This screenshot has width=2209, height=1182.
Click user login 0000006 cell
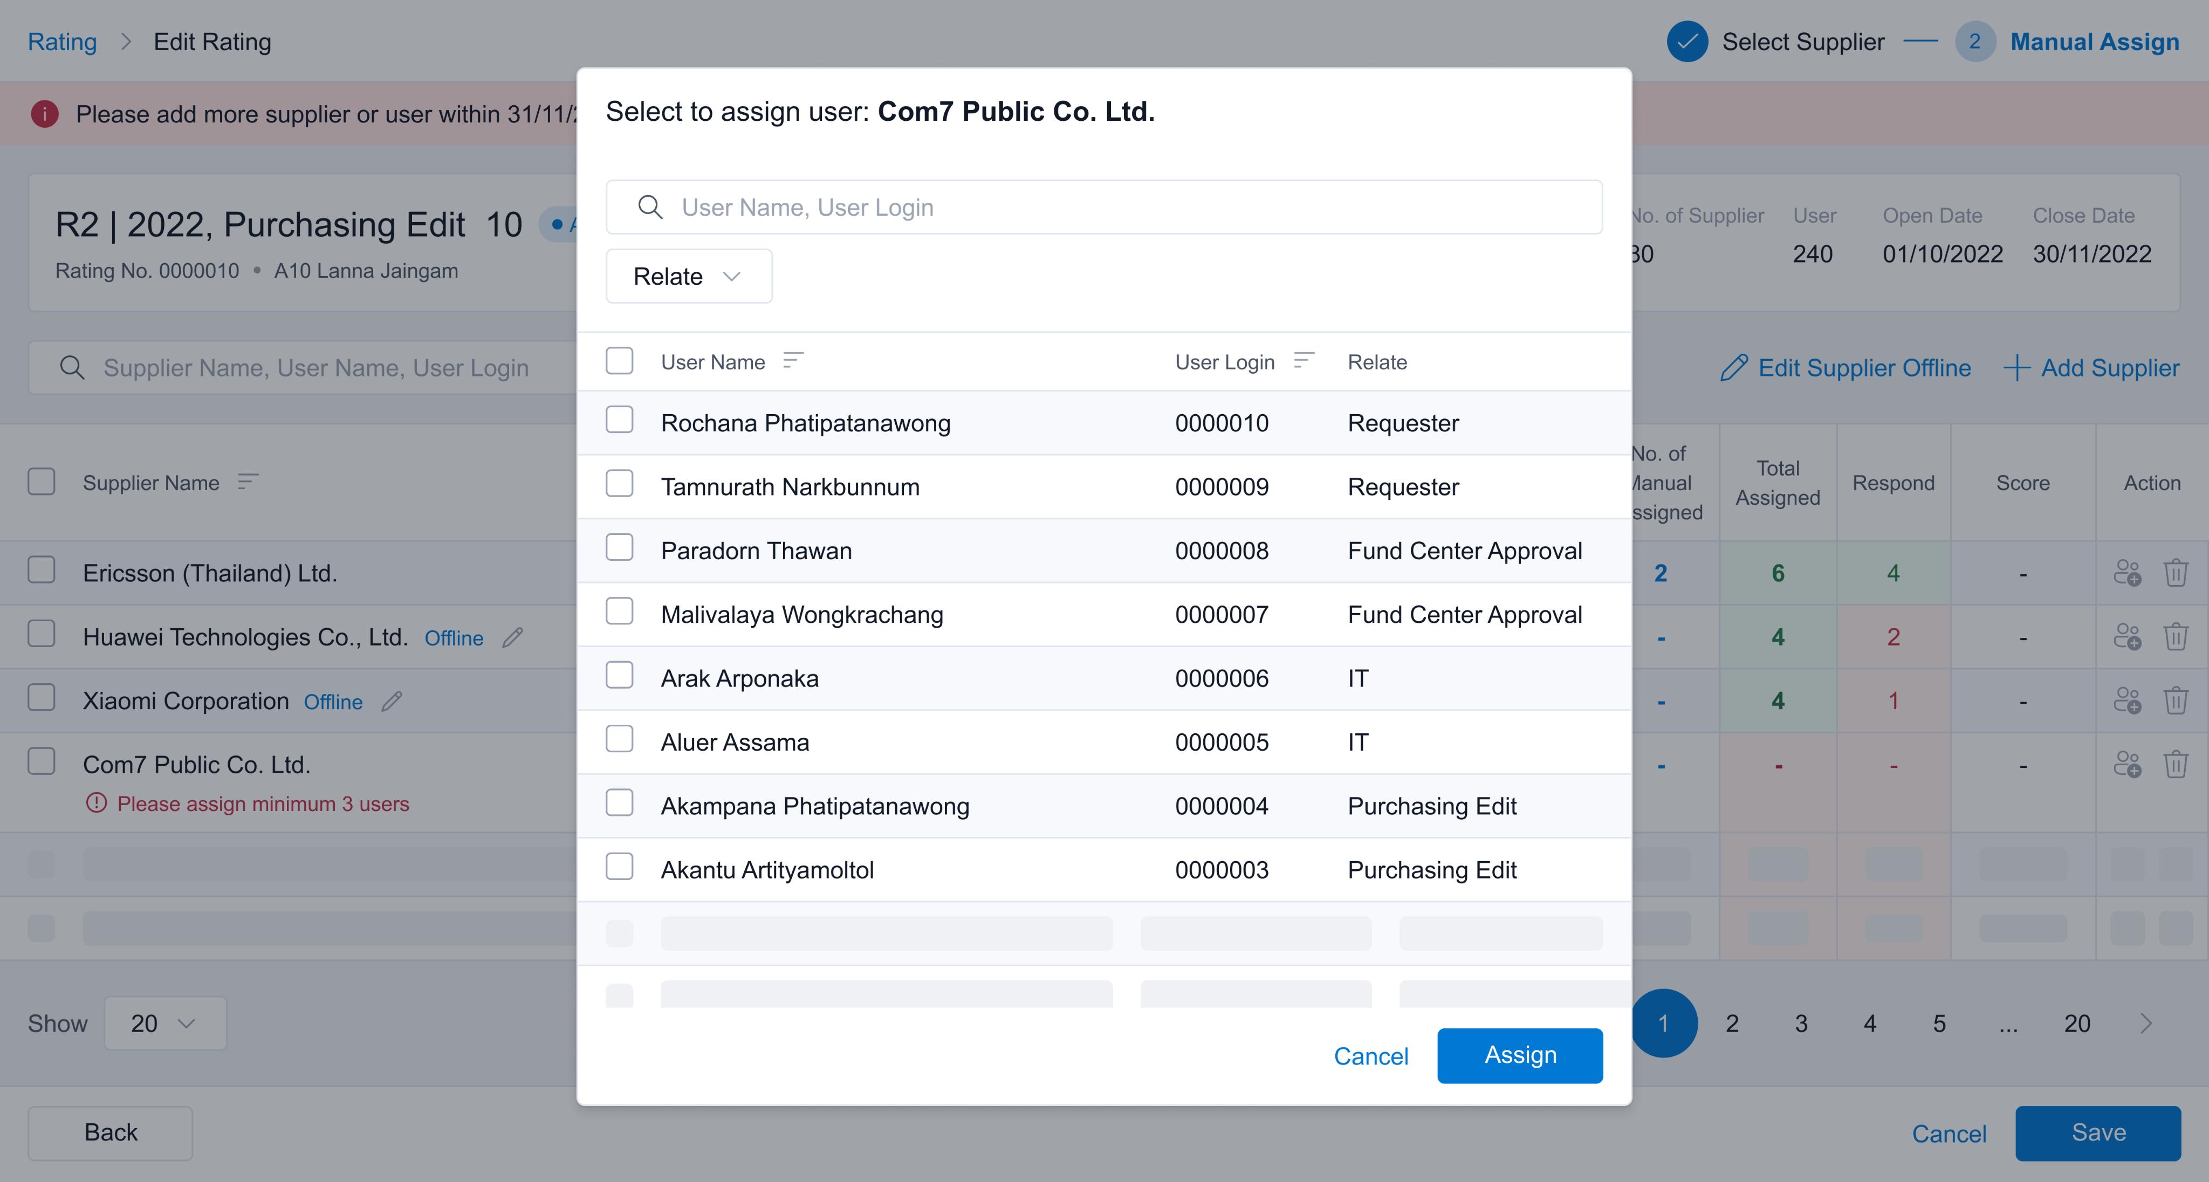coord(1221,679)
